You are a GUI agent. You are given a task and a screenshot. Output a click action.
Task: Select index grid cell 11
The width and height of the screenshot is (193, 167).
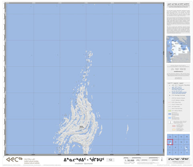[175, 142]
